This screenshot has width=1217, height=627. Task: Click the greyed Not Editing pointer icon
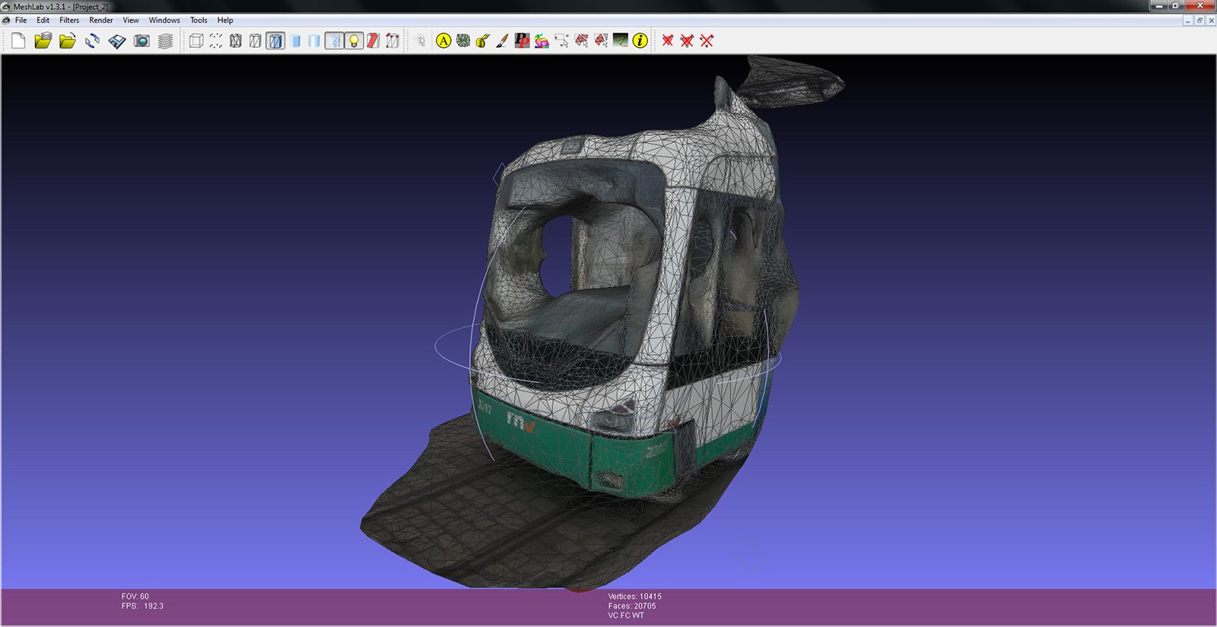pos(420,41)
